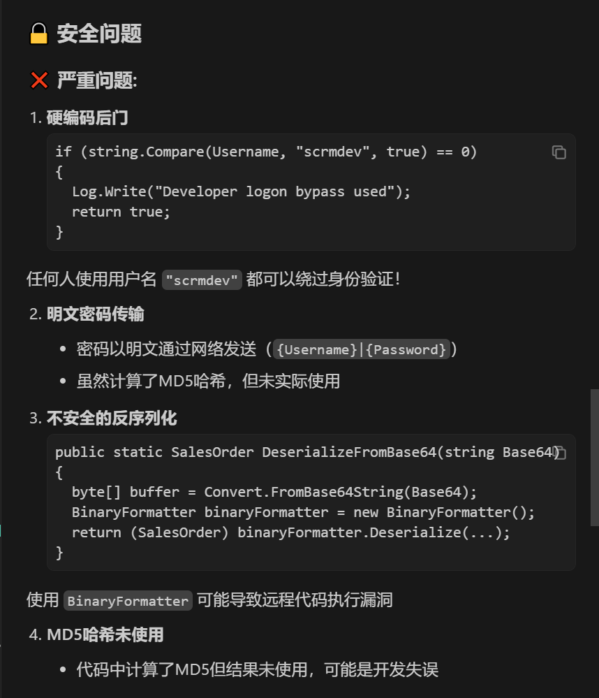Select the MD5哈希未使用 list heading
The image size is (599, 698).
pos(105,635)
